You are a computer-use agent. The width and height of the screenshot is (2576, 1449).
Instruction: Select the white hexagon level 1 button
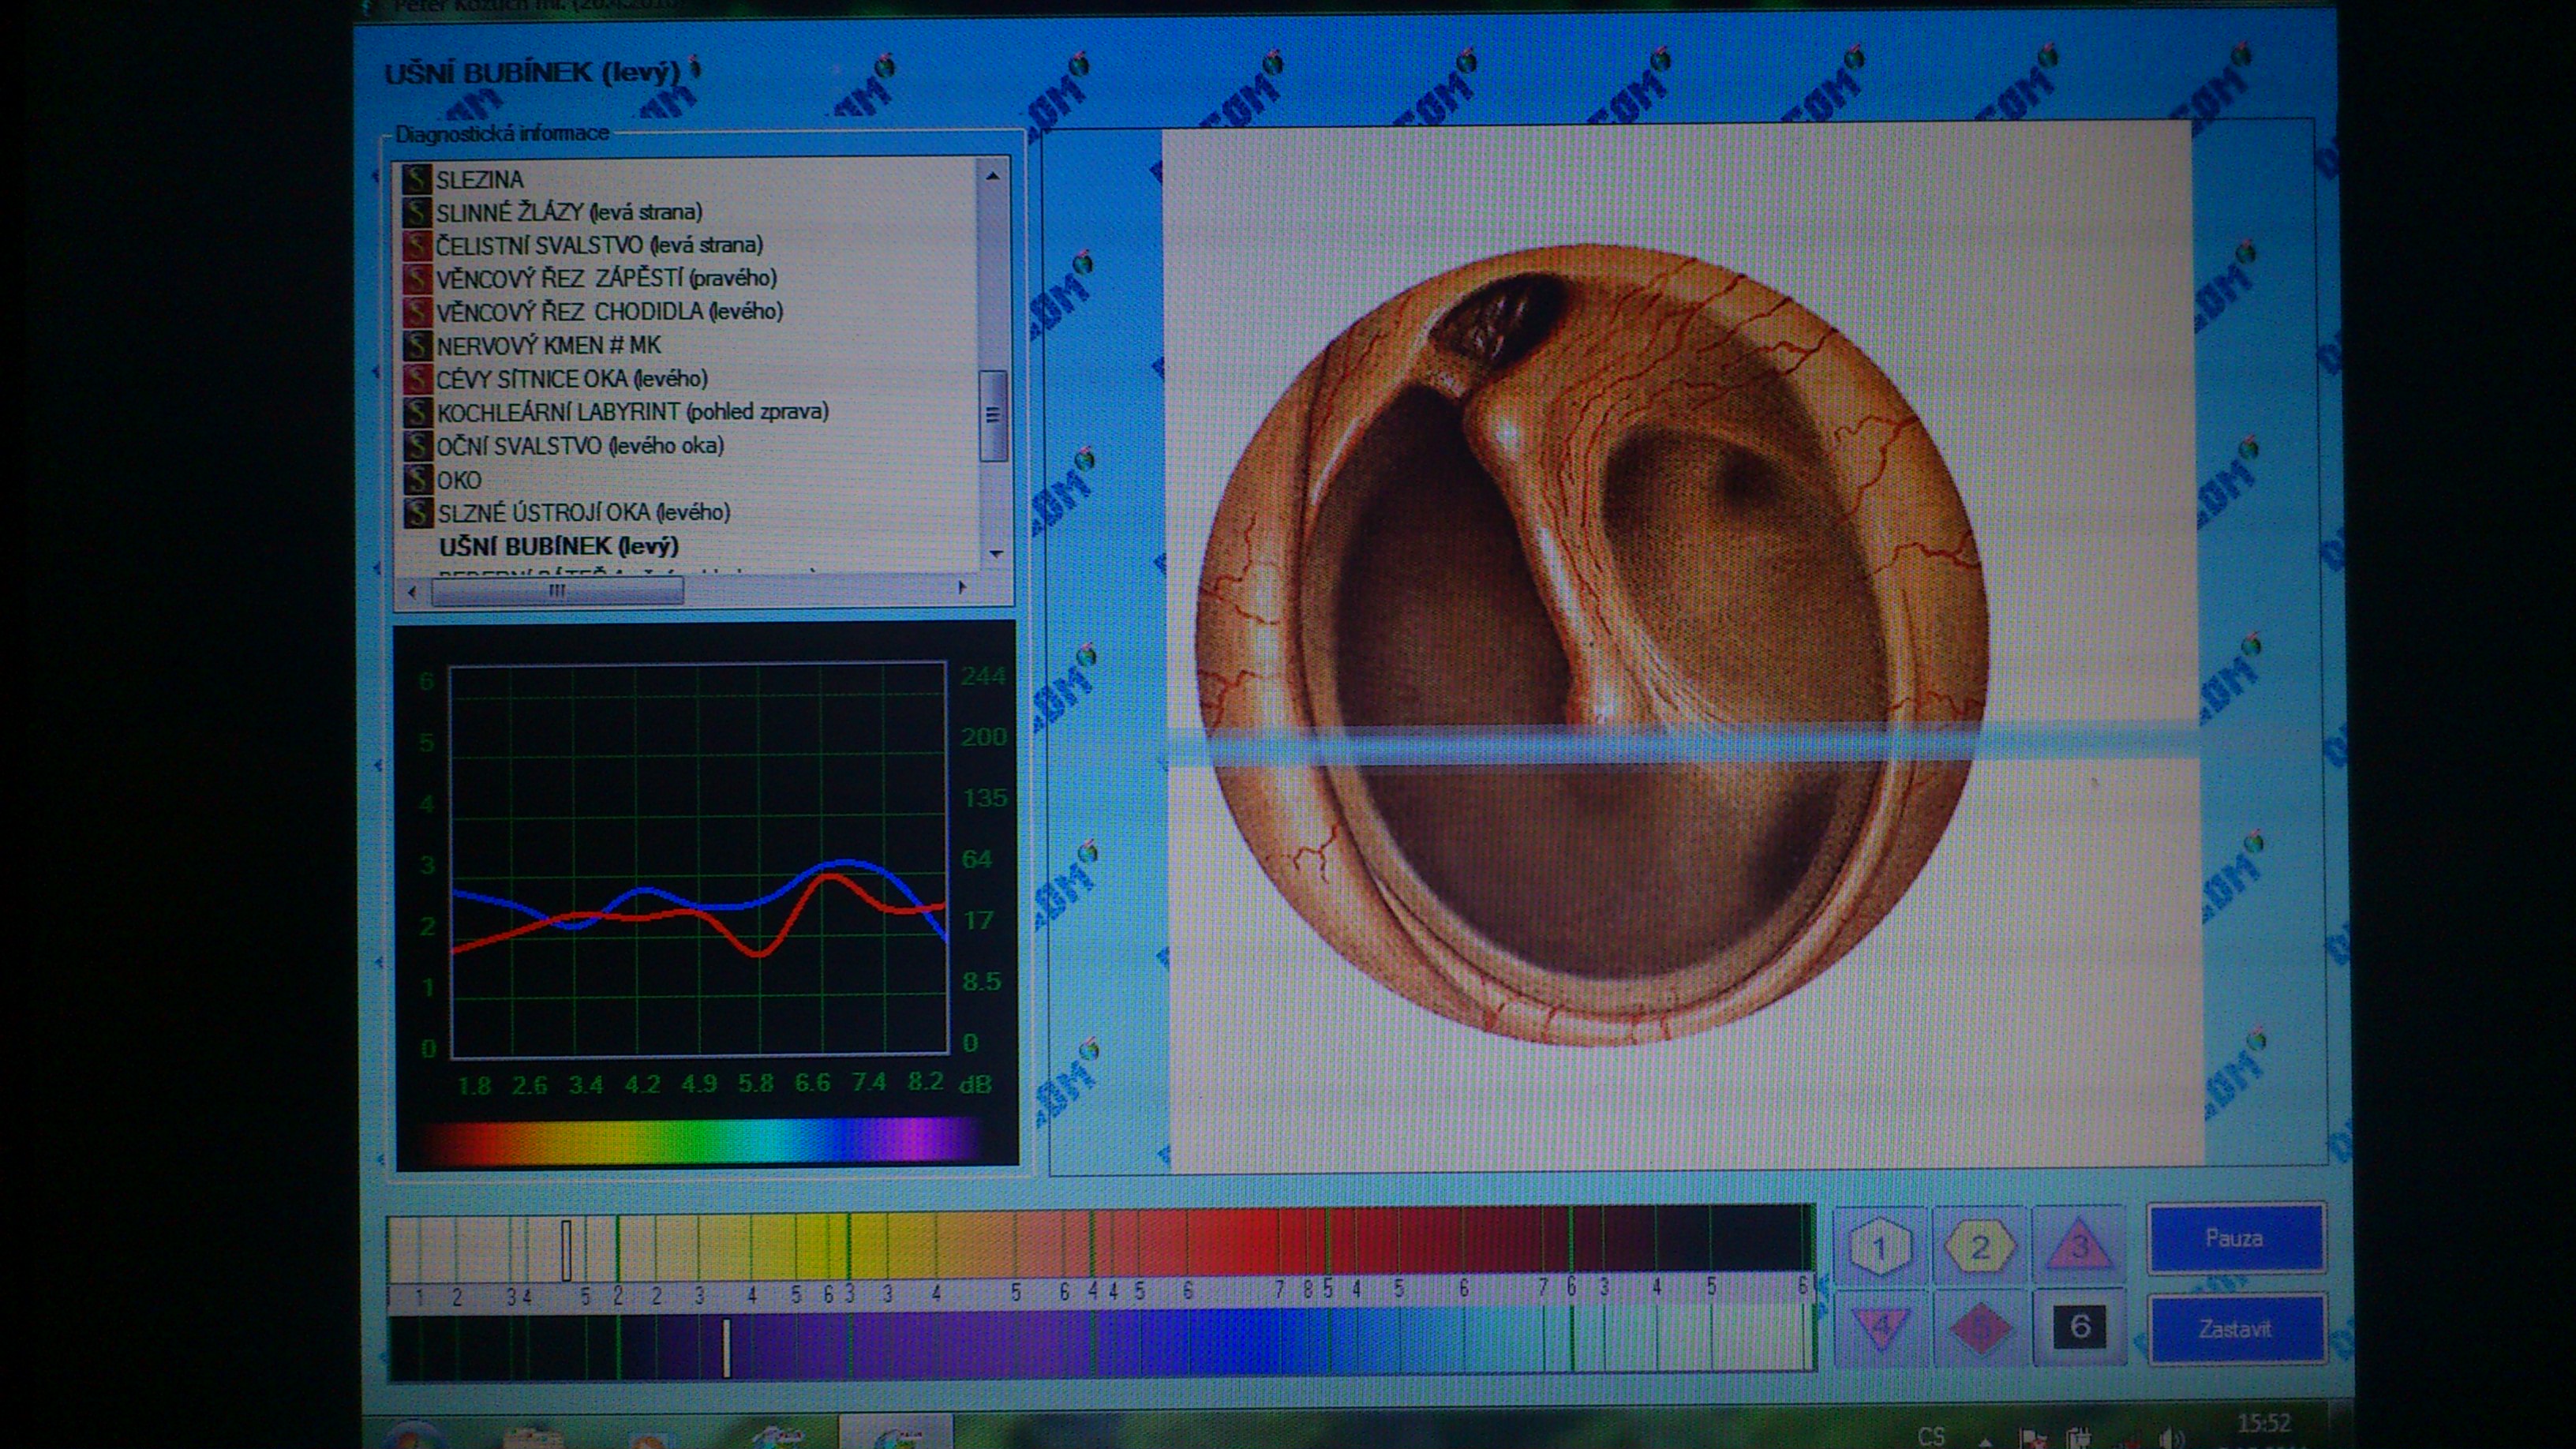tap(1879, 1247)
